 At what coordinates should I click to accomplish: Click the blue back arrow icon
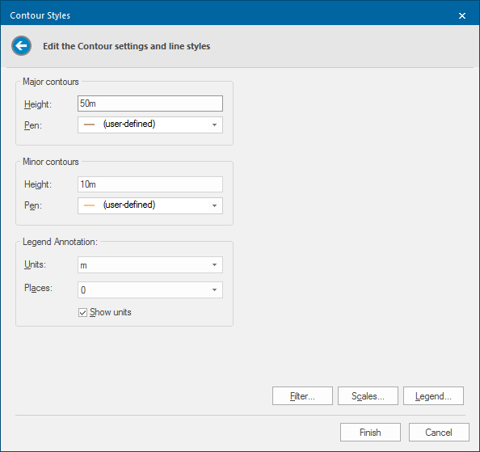tap(22, 46)
